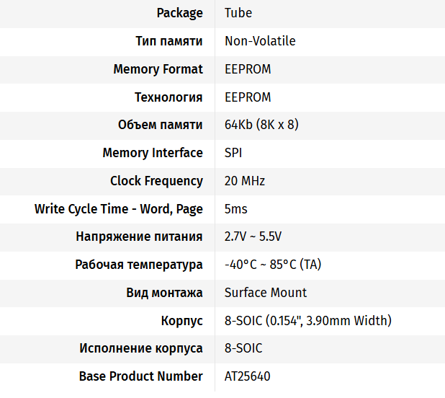This screenshot has height=398, width=445.
Task: Click the "Memory Format" label
Action: (158, 69)
